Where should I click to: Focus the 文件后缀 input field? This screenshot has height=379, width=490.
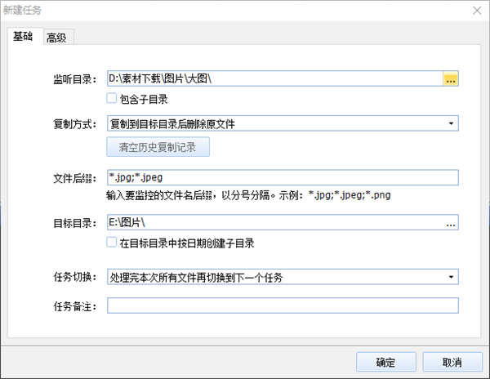282,177
